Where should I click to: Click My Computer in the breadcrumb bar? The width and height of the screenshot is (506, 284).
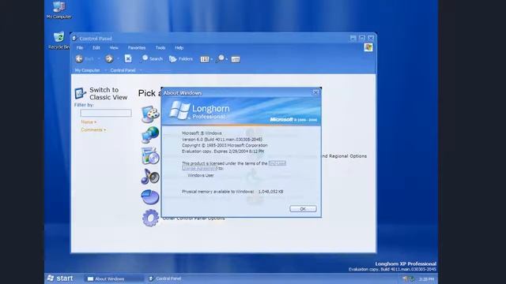tap(88, 70)
